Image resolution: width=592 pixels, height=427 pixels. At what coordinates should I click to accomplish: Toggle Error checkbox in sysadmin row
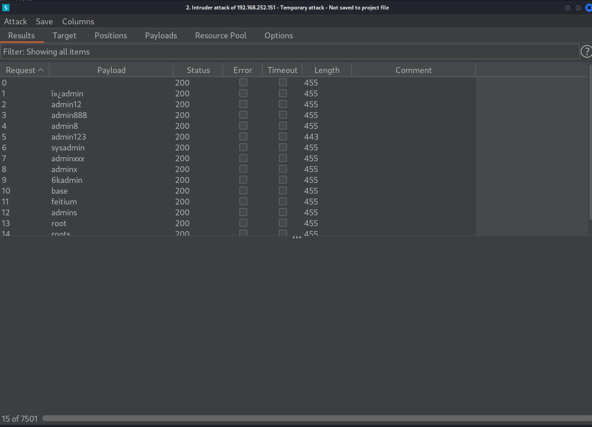coord(243,147)
